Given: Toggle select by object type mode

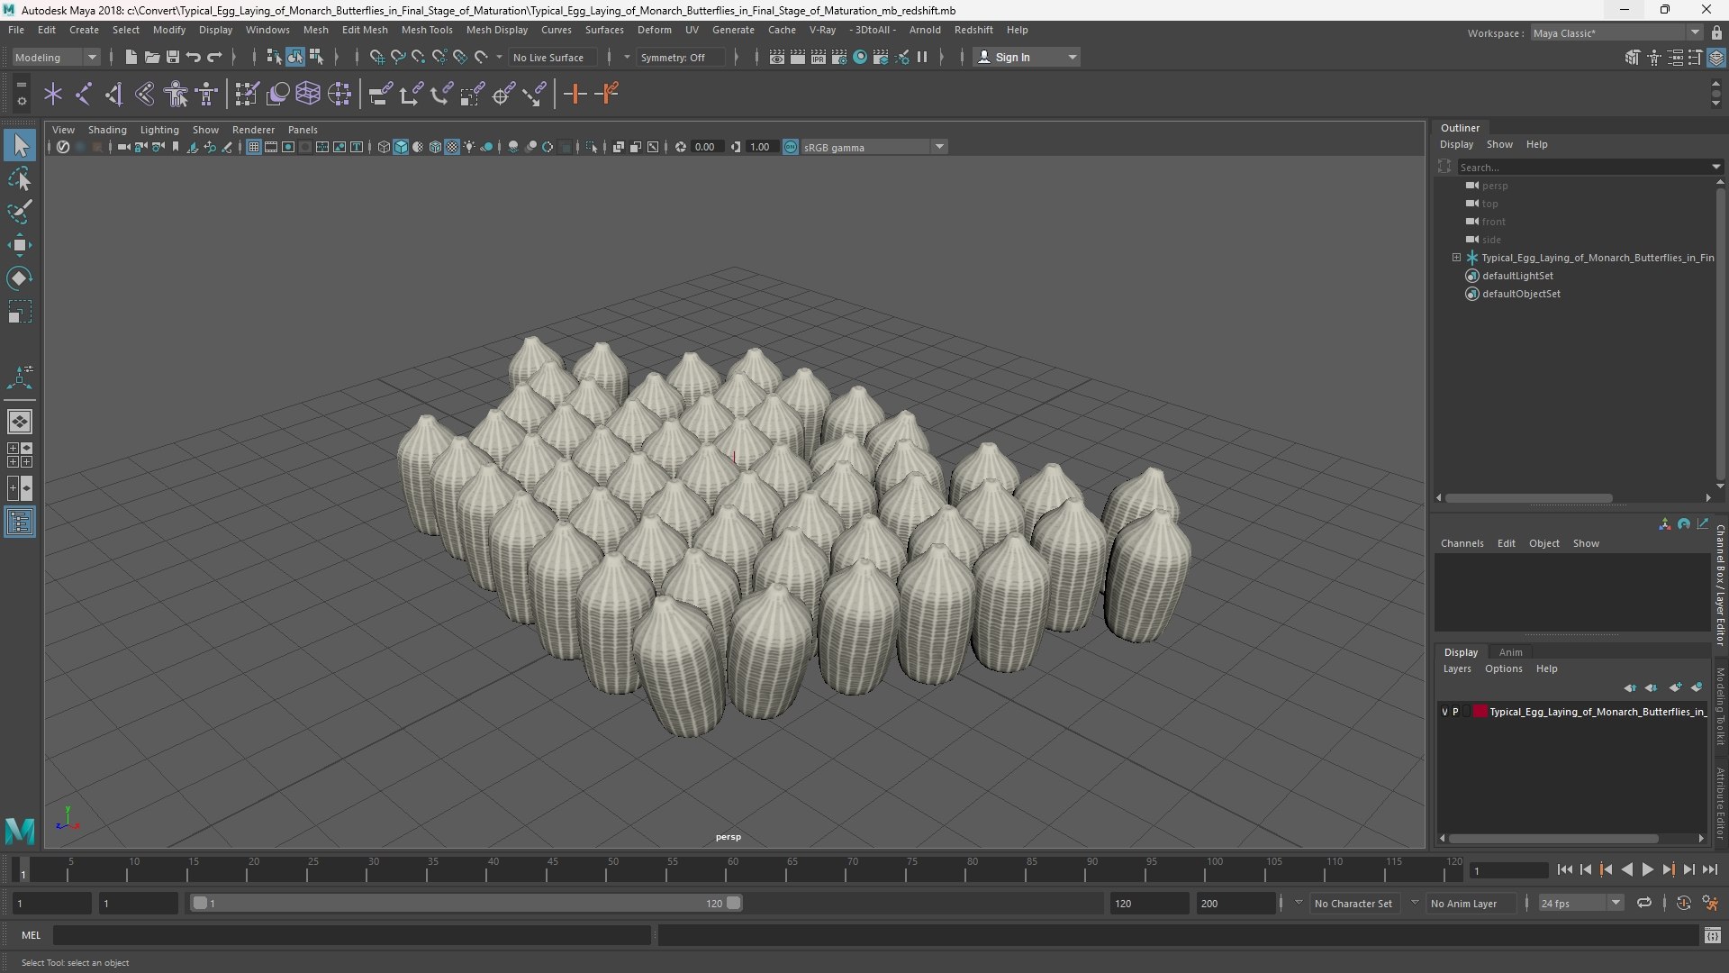Looking at the screenshot, I should (x=295, y=57).
